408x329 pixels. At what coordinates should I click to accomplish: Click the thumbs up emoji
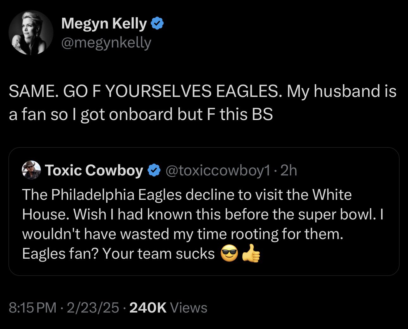click(251, 254)
